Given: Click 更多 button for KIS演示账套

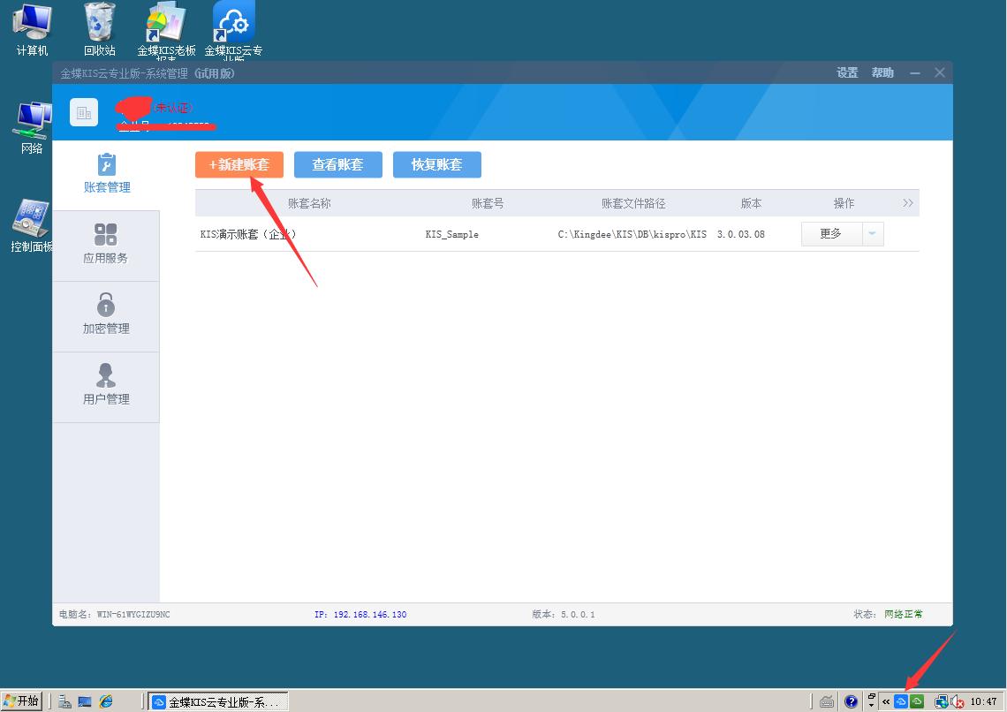Looking at the screenshot, I should point(831,234).
